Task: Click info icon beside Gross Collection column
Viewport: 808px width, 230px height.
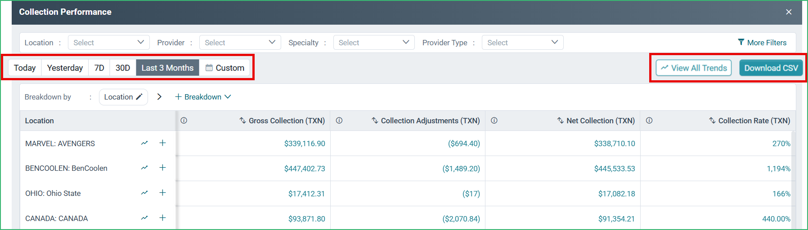Action: coord(184,121)
